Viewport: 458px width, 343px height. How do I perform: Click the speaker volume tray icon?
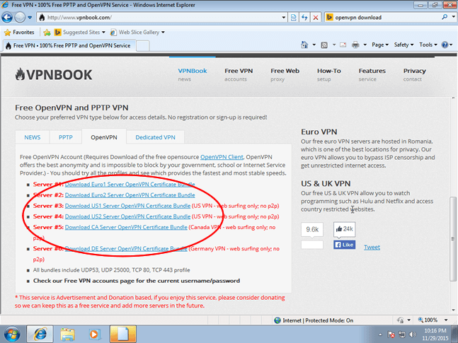coord(412,335)
